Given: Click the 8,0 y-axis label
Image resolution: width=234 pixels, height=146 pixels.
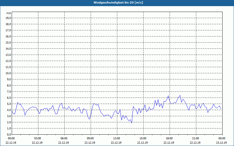Looking at the screenshot, I should [9, 85].
